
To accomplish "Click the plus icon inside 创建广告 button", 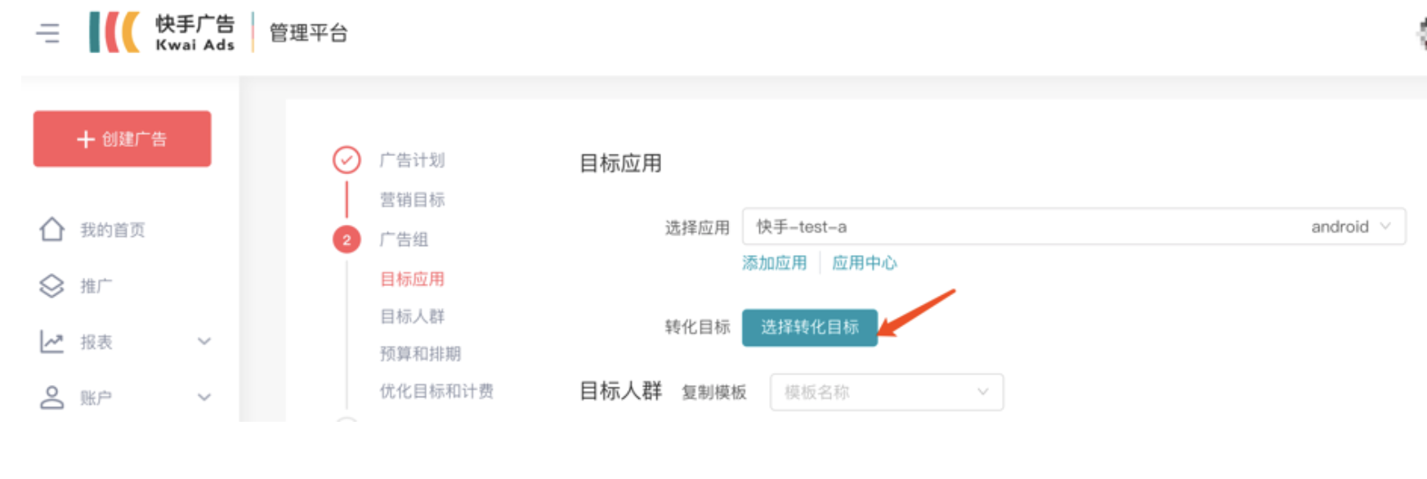I will click(x=84, y=139).
